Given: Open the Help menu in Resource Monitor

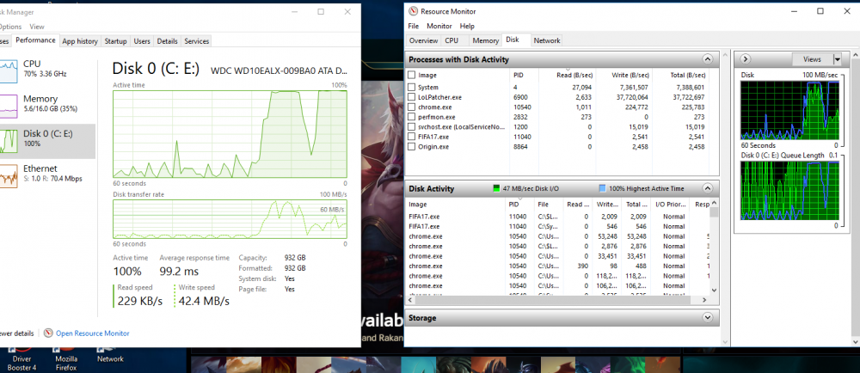Looking at the screenshot, I should (x=467, y=26).
